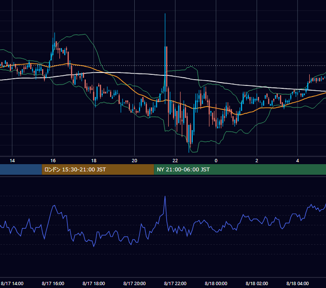Click the blue session bar before London
The height and width of the screenshot is (288, 326).
[21, 169]
